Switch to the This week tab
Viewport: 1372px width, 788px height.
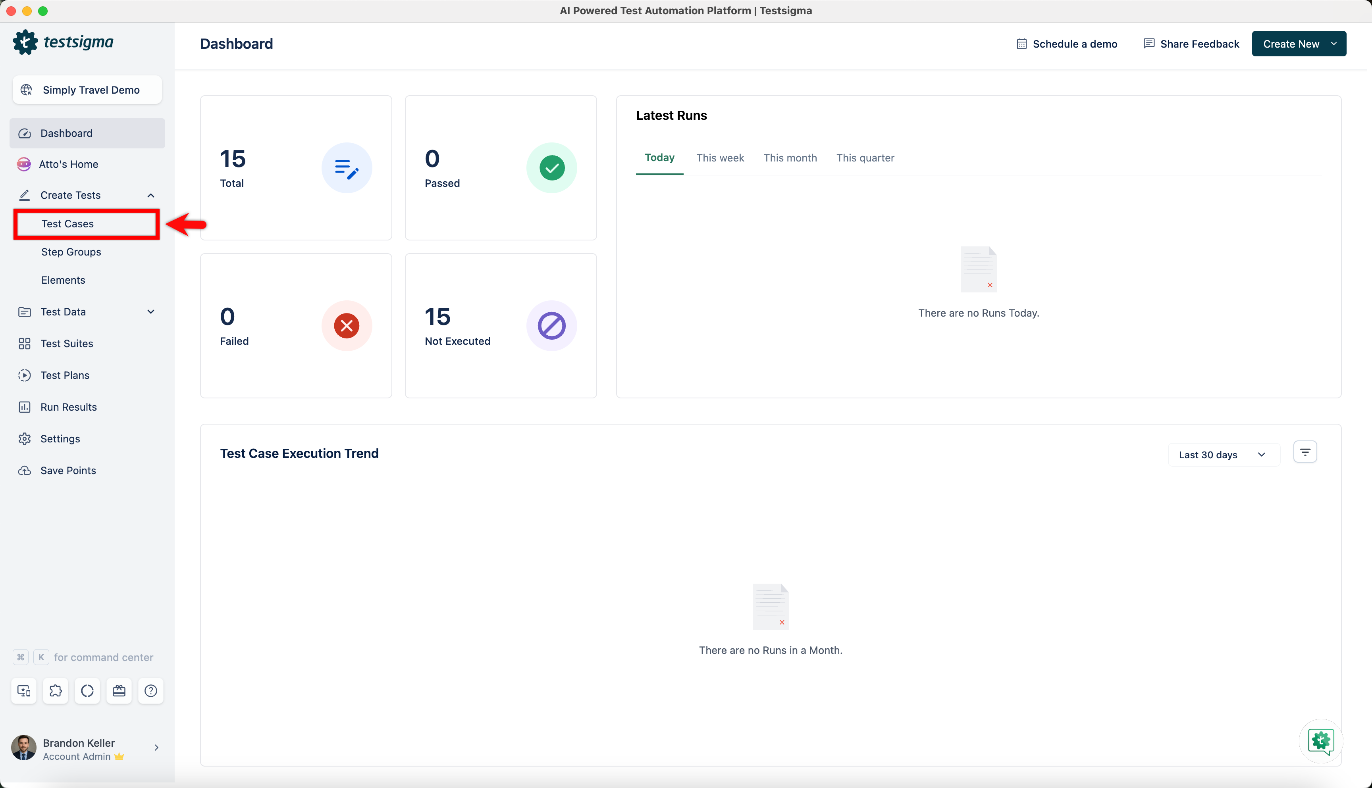click(720, 158)
